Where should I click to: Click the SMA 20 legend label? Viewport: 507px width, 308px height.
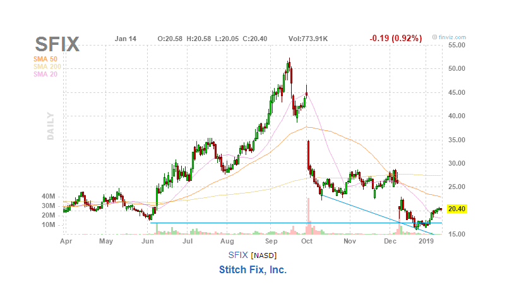(x=45, y=74)
